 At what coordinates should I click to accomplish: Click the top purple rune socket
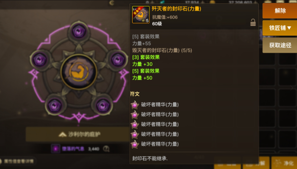coord(79,32)
